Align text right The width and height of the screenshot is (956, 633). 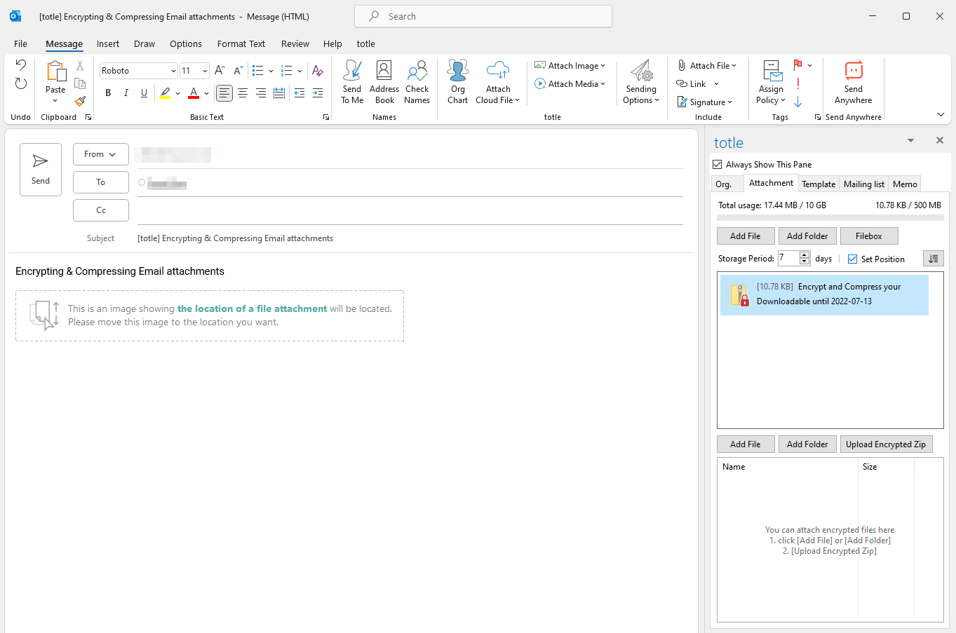point(261,93)
